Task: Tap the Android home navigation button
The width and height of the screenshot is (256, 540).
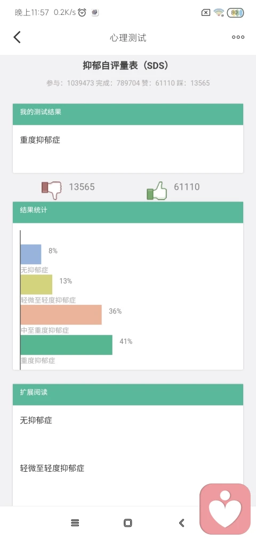Action: pyautogui.click(x=128, y=523)
